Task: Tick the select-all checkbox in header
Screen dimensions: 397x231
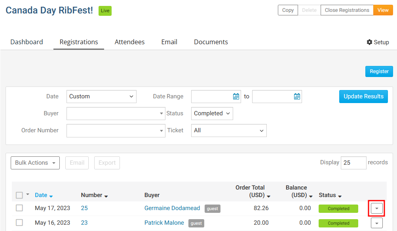Action: 19,195
